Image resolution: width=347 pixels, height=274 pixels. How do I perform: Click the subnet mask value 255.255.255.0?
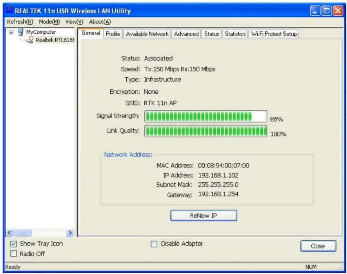(x=218, y=185)
